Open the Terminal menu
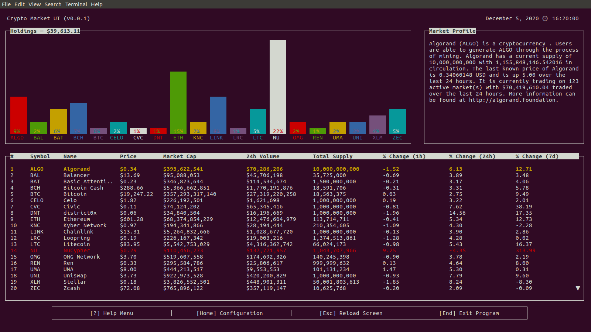 [x=76, y=4]
